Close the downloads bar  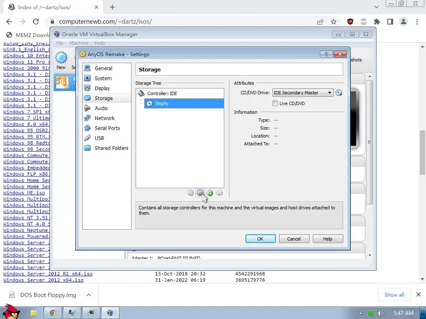419,294
